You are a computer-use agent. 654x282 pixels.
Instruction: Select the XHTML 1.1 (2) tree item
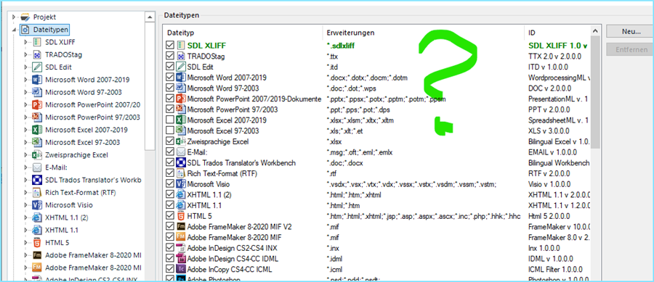[x=67, y=217]
